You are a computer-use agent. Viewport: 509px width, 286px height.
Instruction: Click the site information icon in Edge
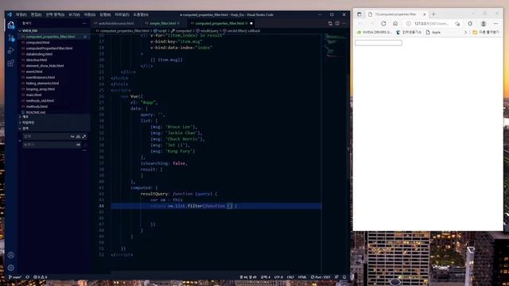(x=408, y=24)
